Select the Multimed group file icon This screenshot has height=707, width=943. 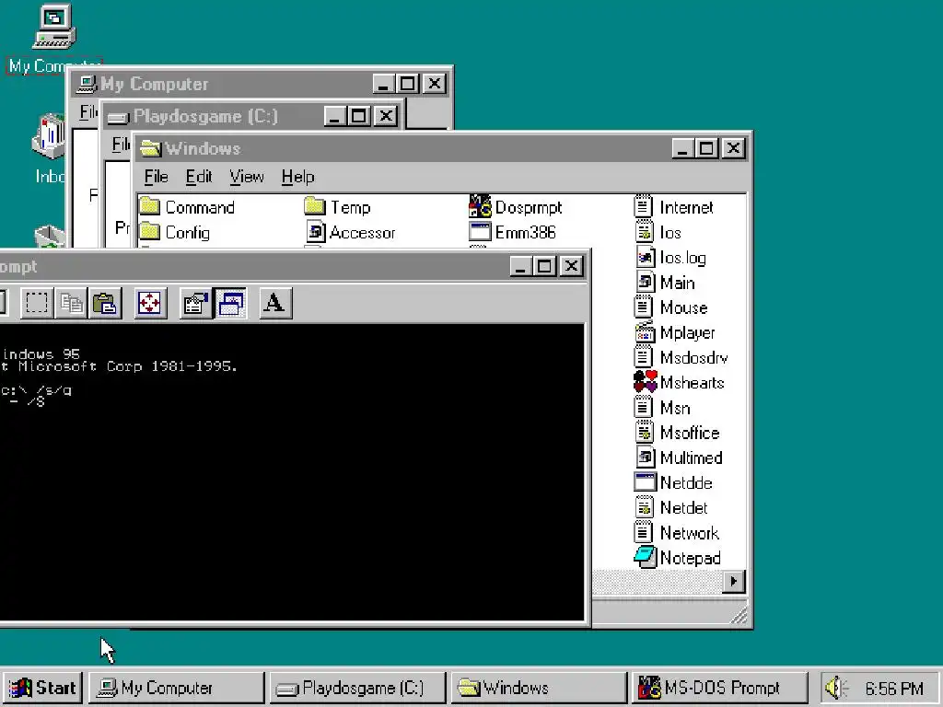(x=645, y=458)
